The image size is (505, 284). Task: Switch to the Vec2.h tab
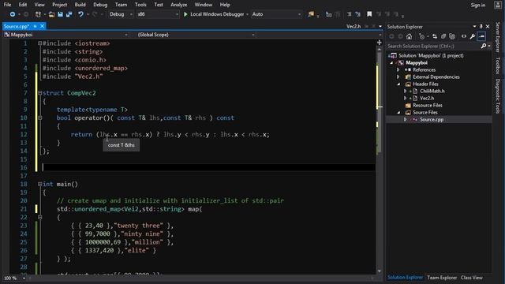coord(353,26)
